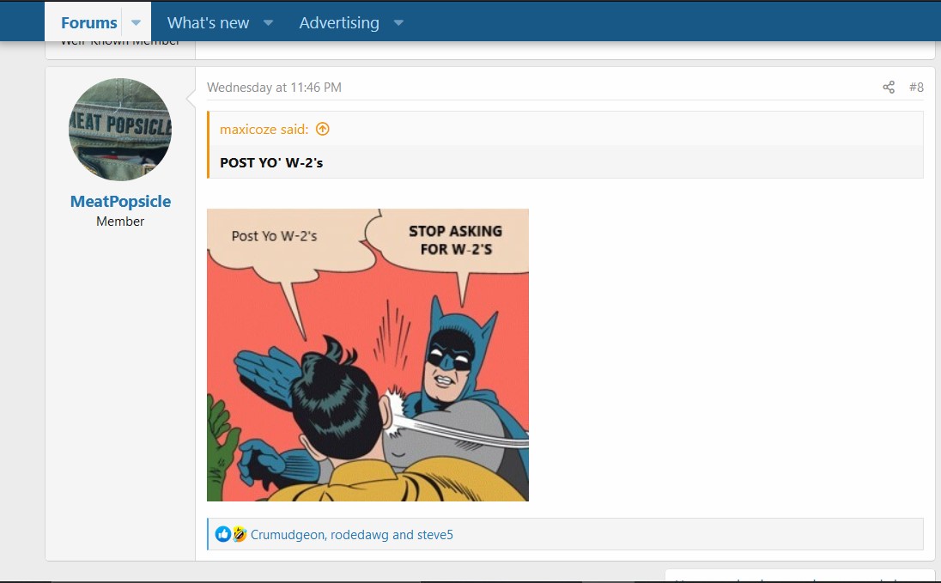Open the MeatPopsicle username profile link
Screen dimensions: 941x583
[x=120, y=202]
